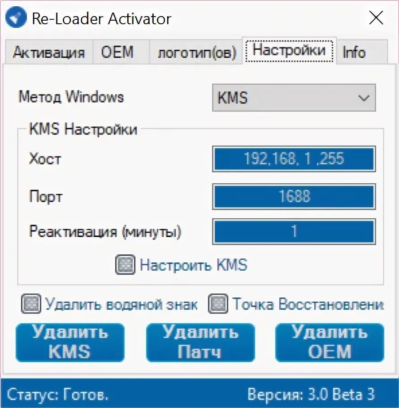Click the Статус: Готов. status text
Image resolution: width=399 pixels, height=408 pixels.
tap(57, 394)
